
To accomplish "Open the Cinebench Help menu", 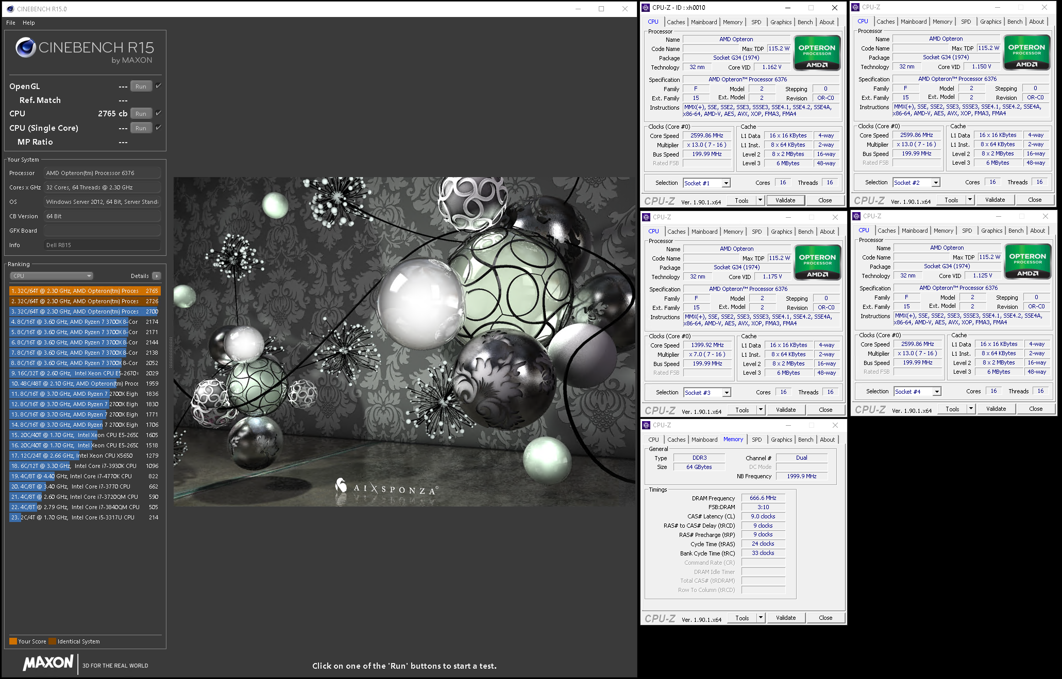I will [29, 23].
